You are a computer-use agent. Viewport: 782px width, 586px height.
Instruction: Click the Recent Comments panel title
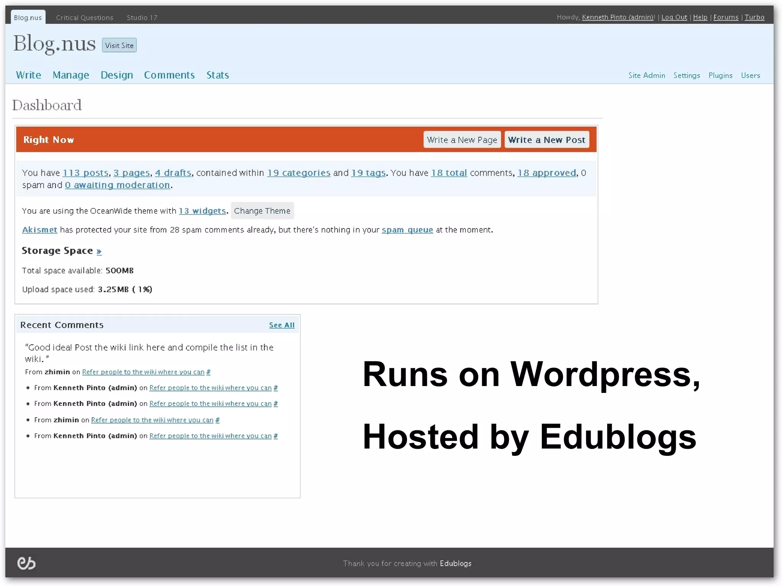pyautogui.click(x=62, y=325)
